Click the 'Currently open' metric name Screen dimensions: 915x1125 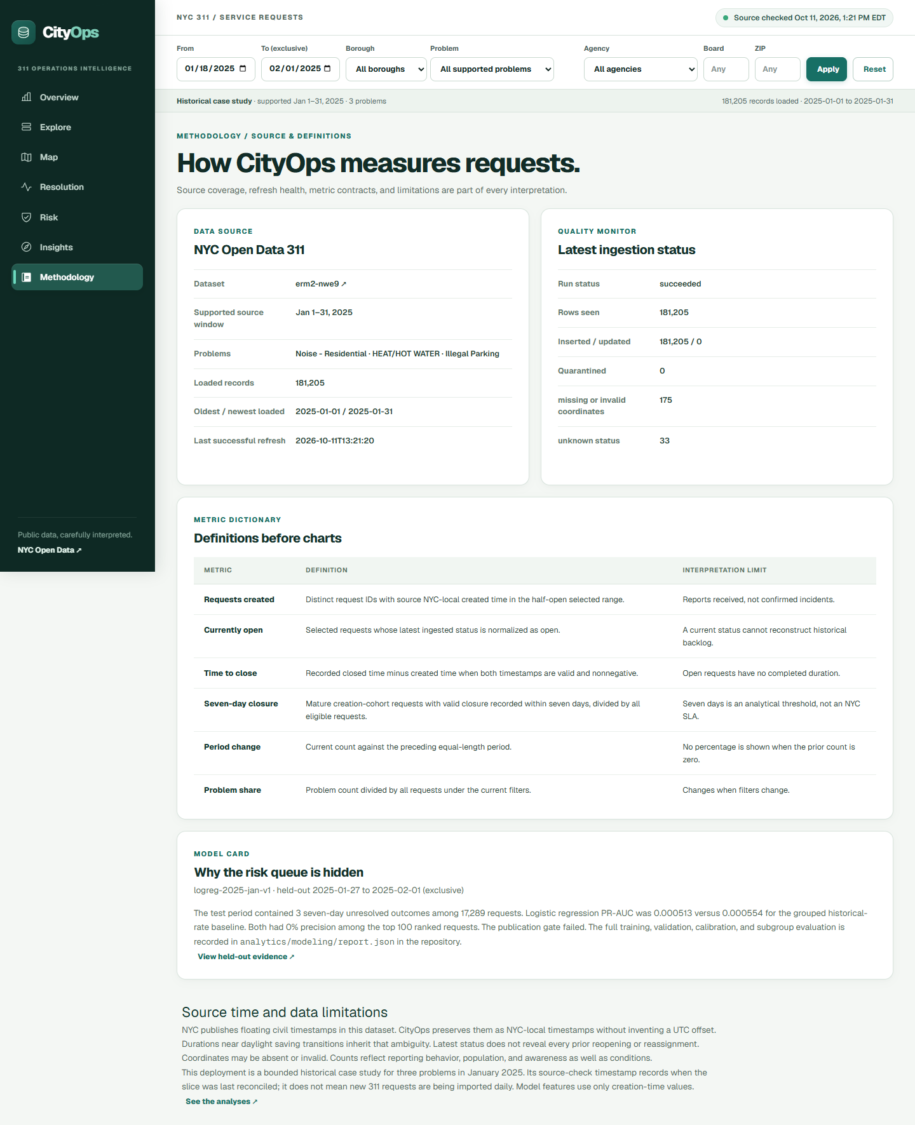point(233,630)
